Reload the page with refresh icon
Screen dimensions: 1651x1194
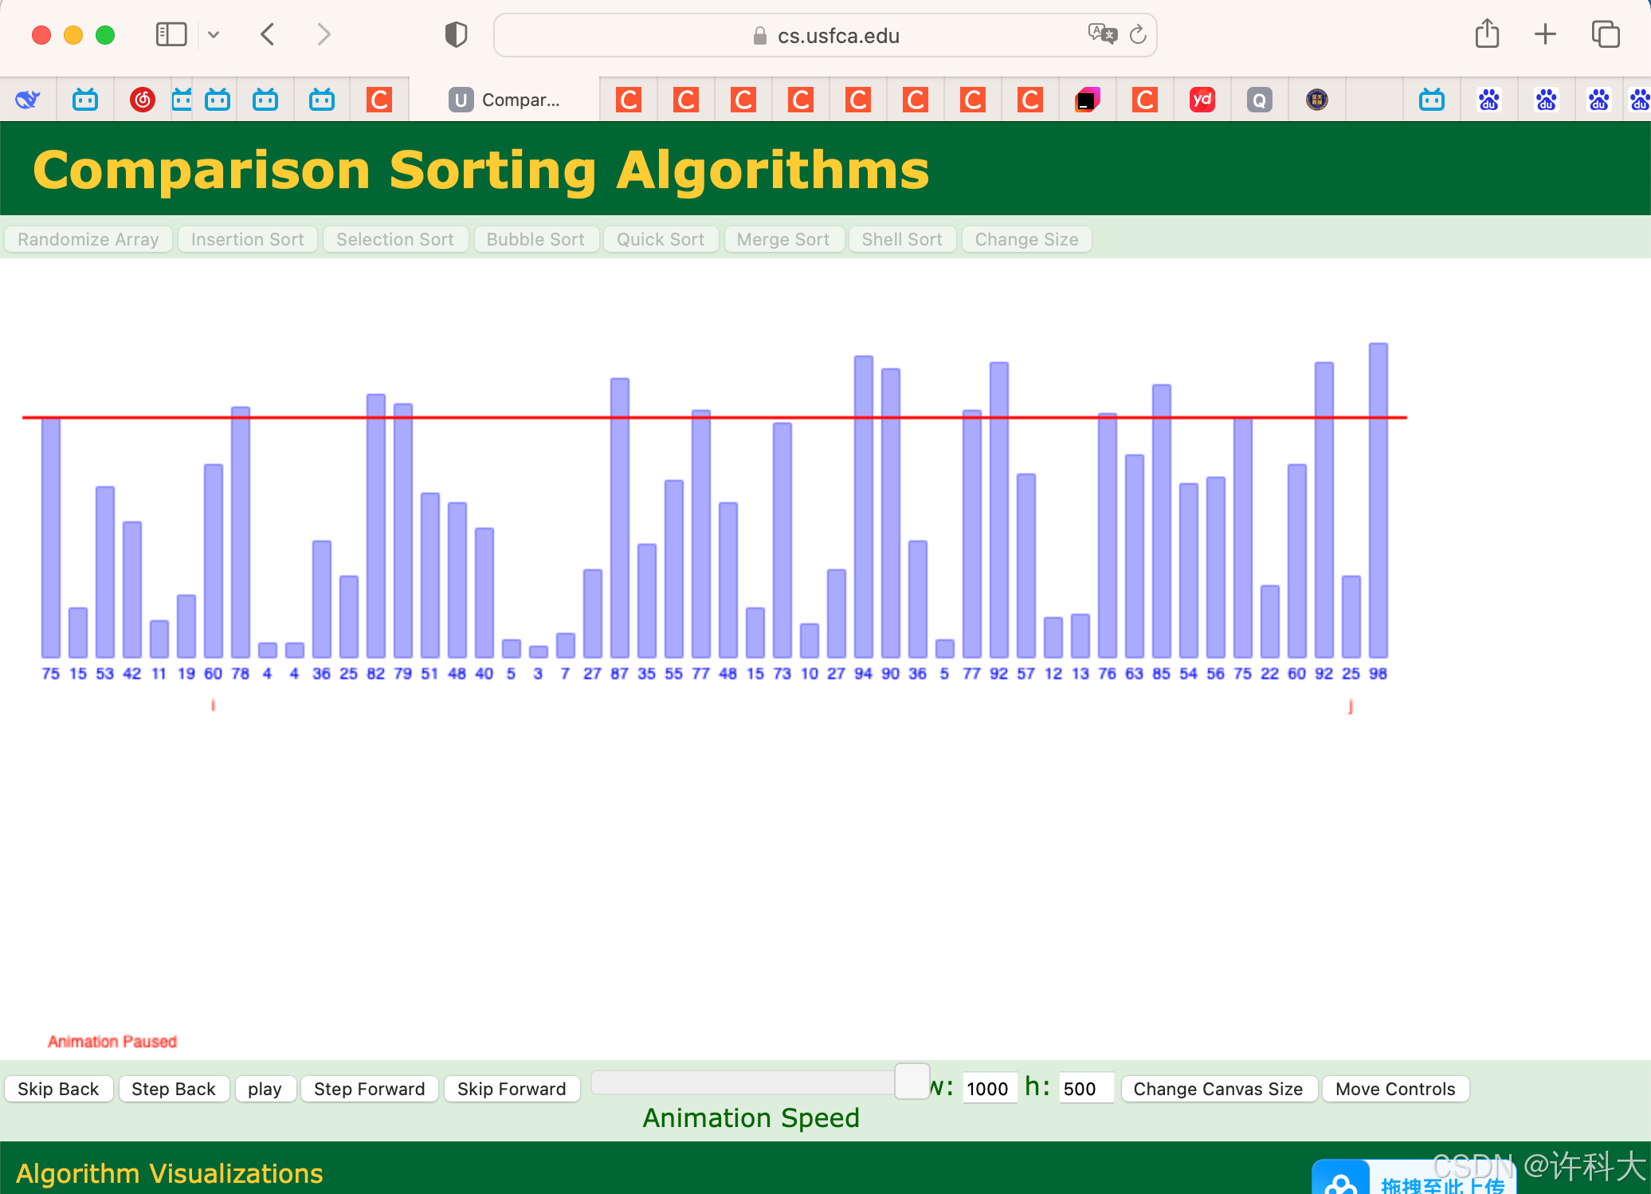pos(1138,34)
